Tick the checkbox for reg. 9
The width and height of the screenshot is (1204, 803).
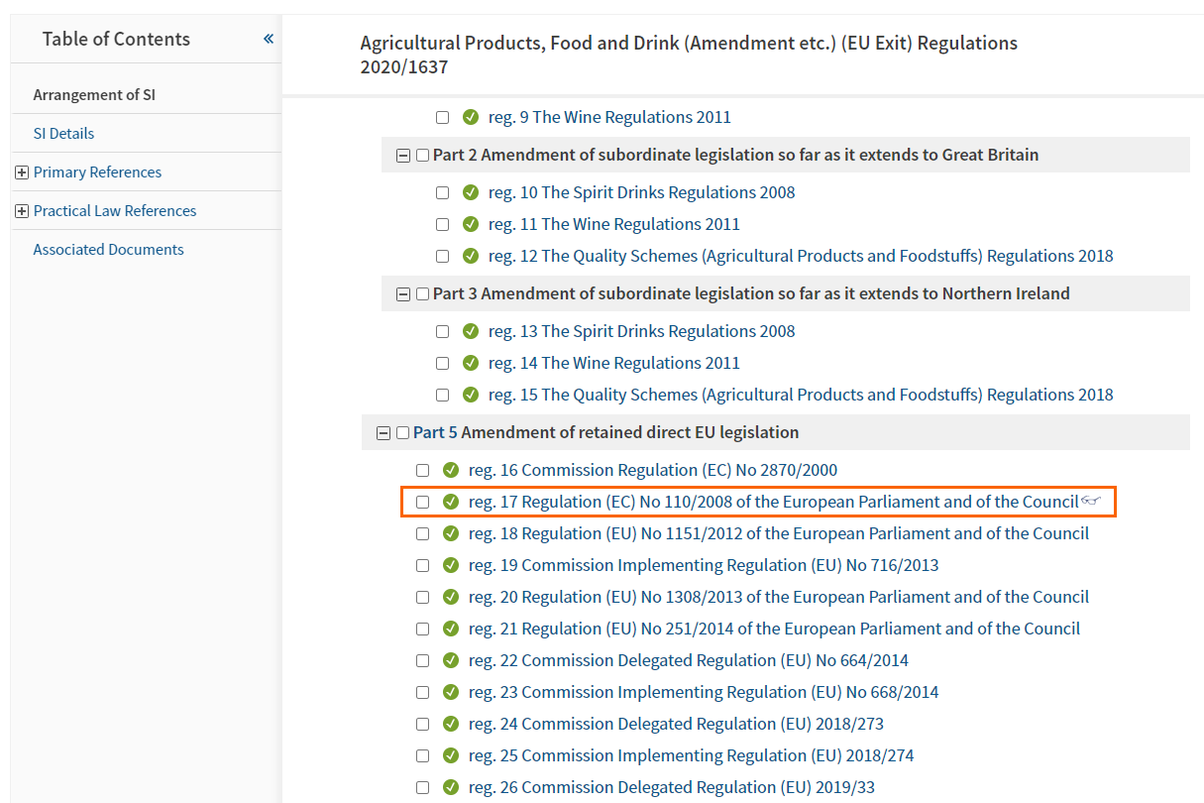point(443,117)
